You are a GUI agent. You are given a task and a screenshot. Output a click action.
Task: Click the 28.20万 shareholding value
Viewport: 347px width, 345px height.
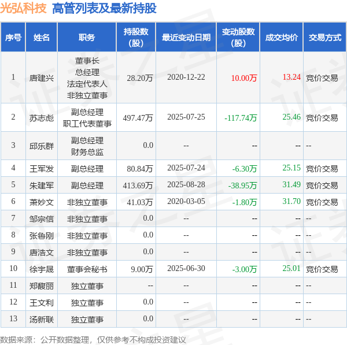point(140,78)
